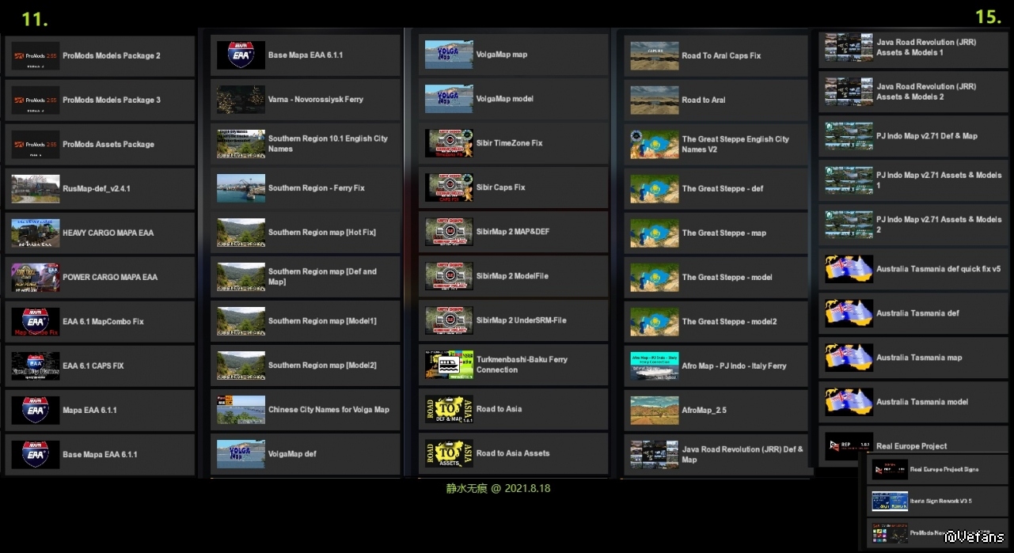Select the Road to Aral entry
The width and height of the screenshot is (1014, 553).
pos(716,100)
